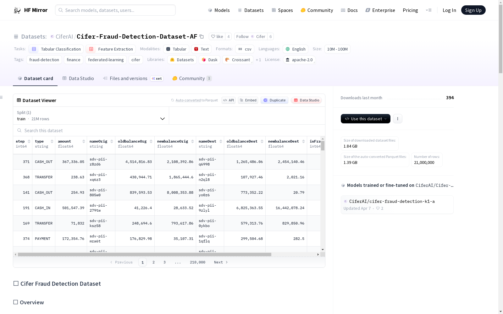
Task: Click the sort icon on step column
Action: [29, 141]
